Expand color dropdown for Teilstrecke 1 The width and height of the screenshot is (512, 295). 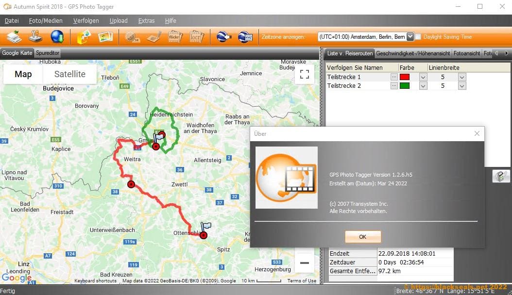(423, 77)
